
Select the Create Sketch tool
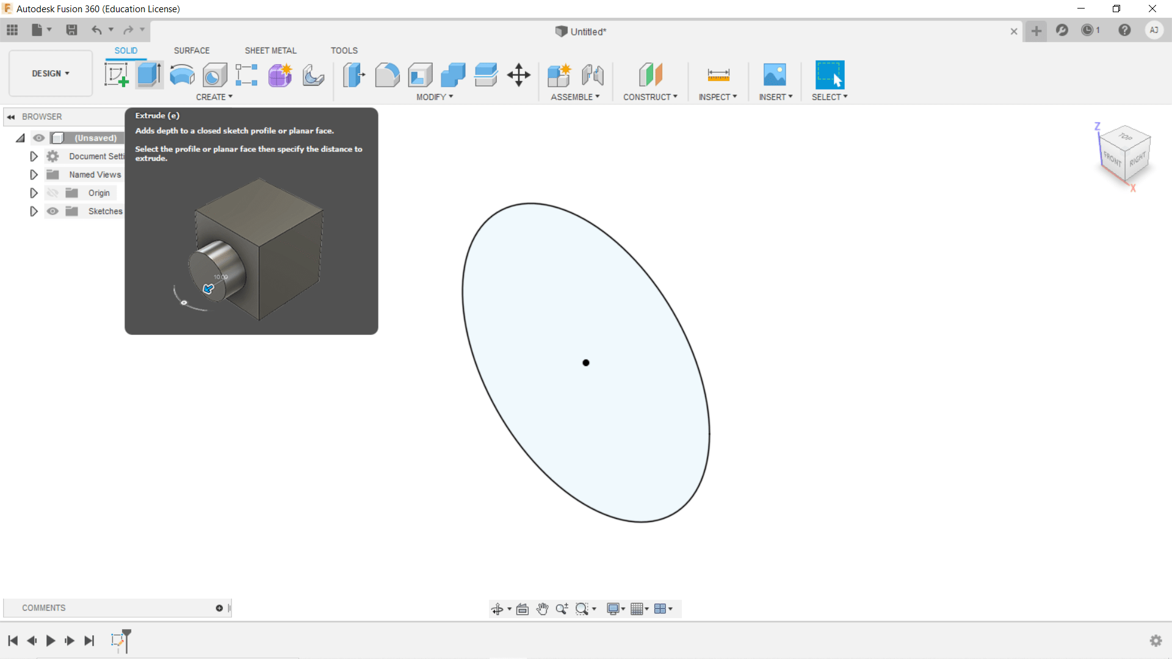coord(116,75)
